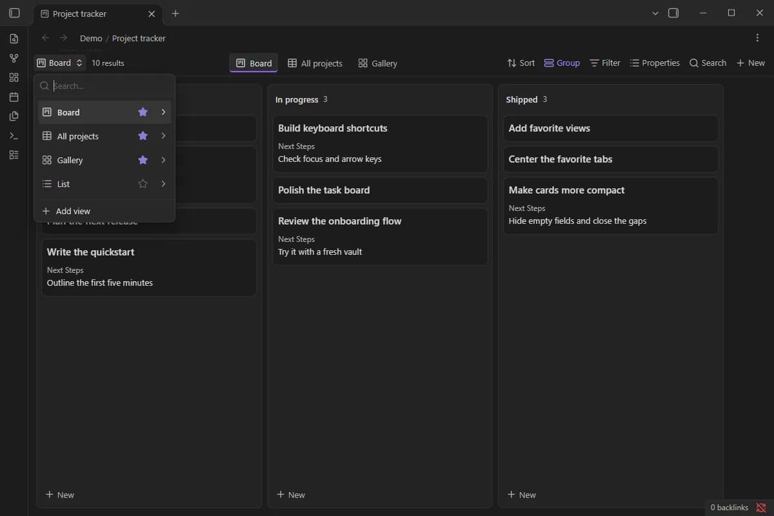Select the Board item in views menu
This screenshot has height=516, width=774.
point(104,112)
